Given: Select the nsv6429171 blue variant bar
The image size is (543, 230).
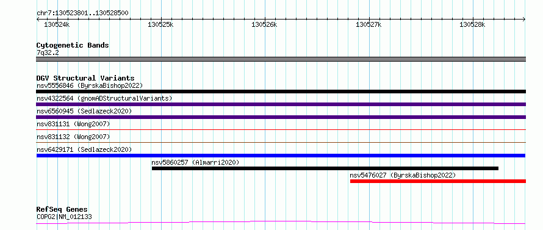Looking at the screenshot, I should 281,156.
